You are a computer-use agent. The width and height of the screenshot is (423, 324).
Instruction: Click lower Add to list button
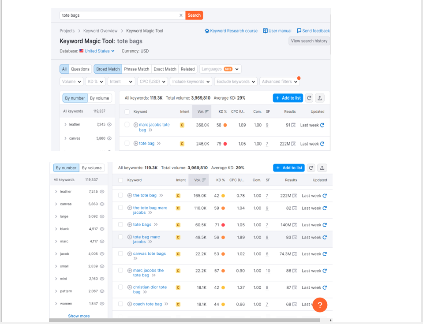click(289, 168)
